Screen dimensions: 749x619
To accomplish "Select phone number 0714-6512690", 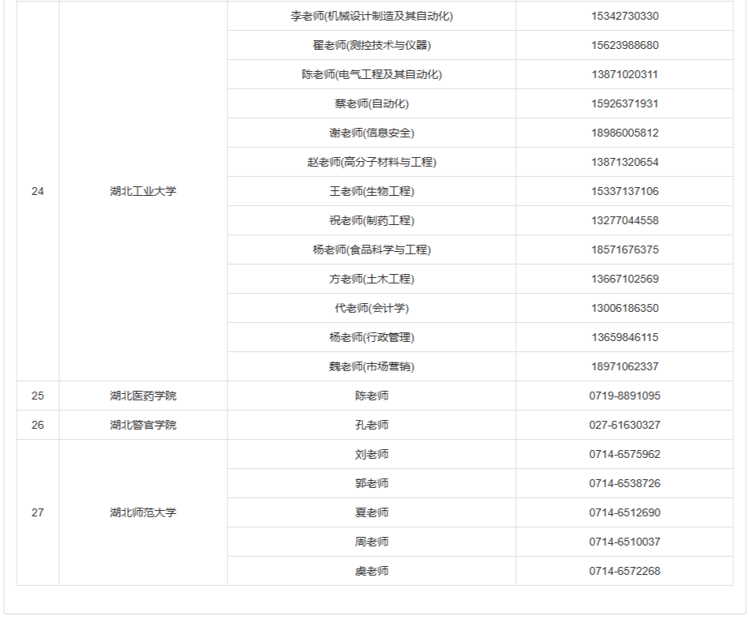I will 625,512.
